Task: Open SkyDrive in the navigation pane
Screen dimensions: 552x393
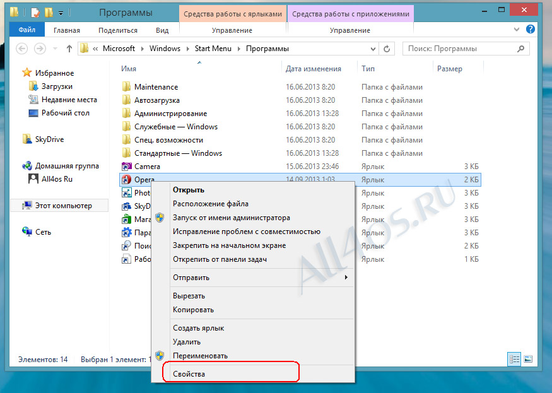Action: pos(49,139)
